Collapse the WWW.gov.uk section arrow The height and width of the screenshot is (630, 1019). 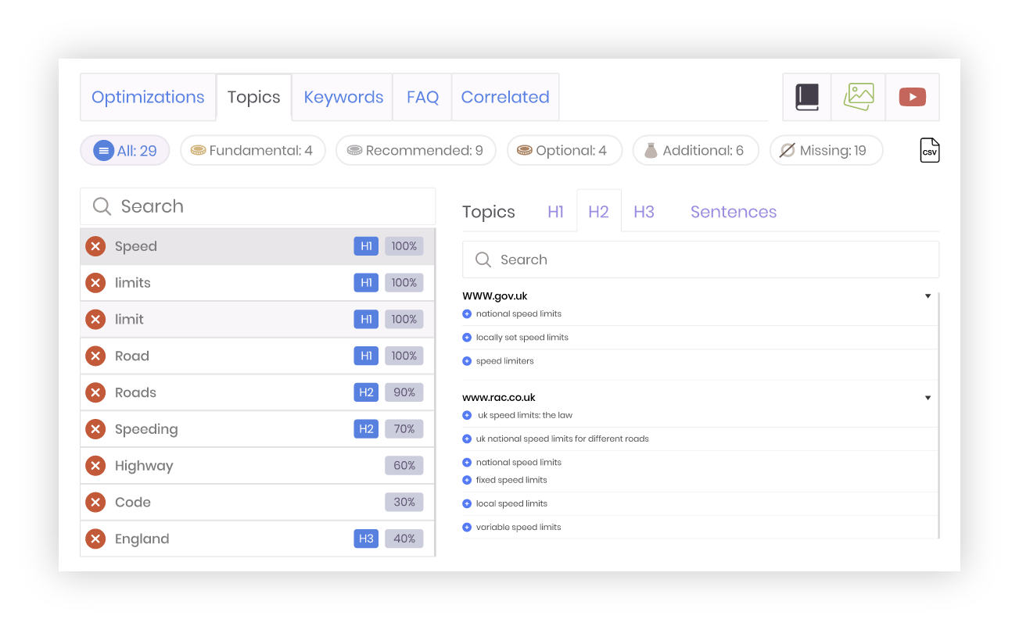pyautogui.click(x=928, y=295)
